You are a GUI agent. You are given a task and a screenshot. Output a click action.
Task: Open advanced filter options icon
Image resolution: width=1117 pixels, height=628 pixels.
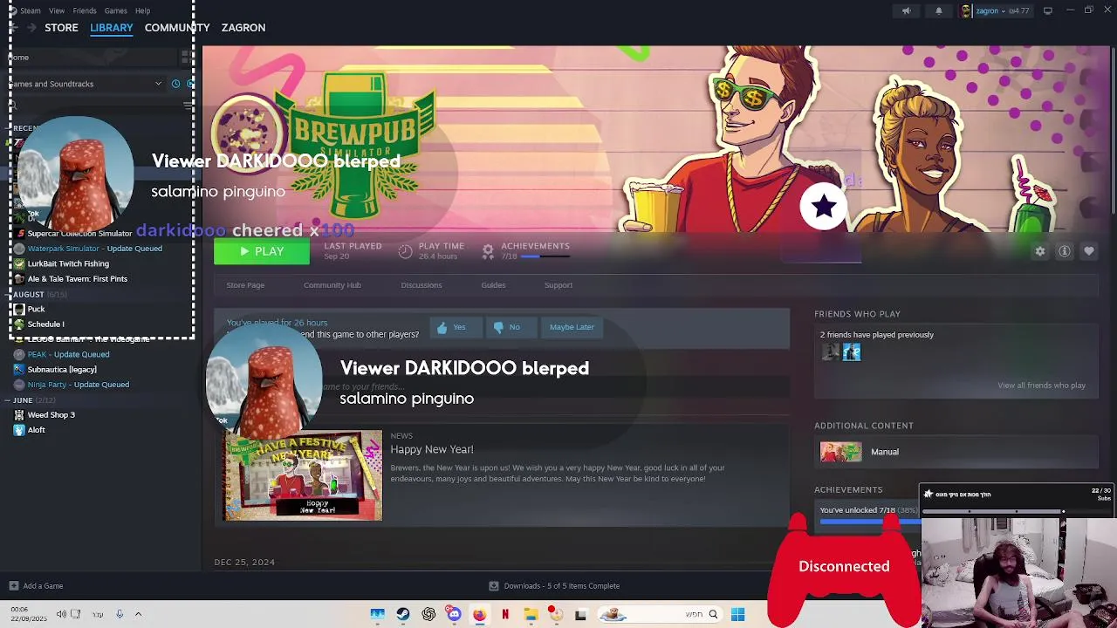point(188,105)
